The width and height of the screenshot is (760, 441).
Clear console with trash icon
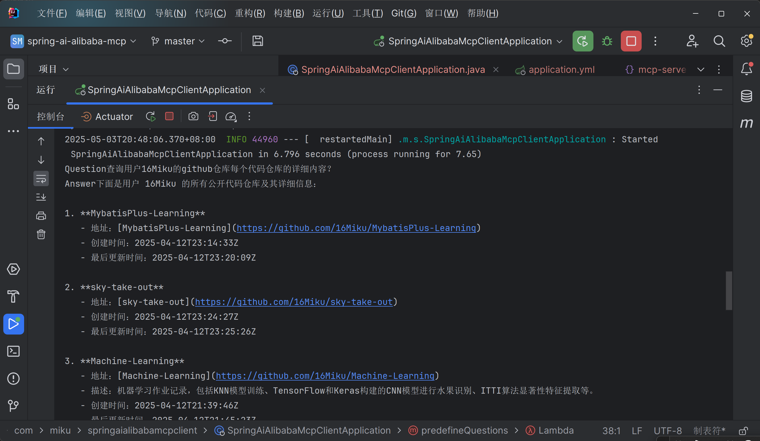(x=41, y=234)
